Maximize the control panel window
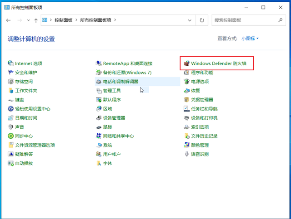Viewport: 291px width, 219px height. pos(263,7)
